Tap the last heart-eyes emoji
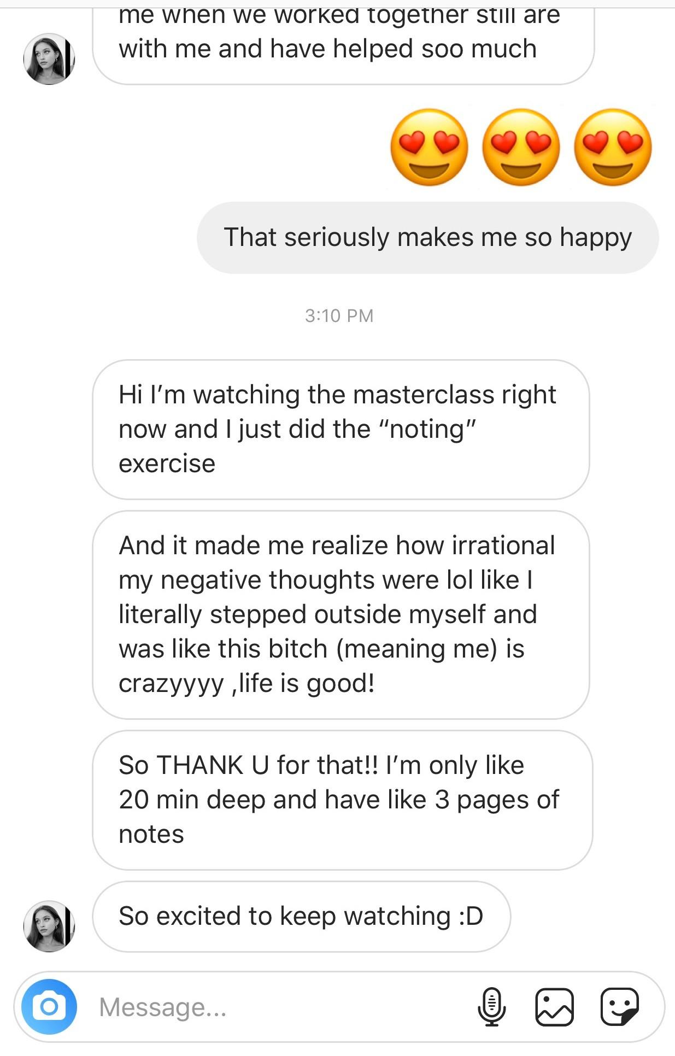675x1056 pixels. [x=613, y=147]
